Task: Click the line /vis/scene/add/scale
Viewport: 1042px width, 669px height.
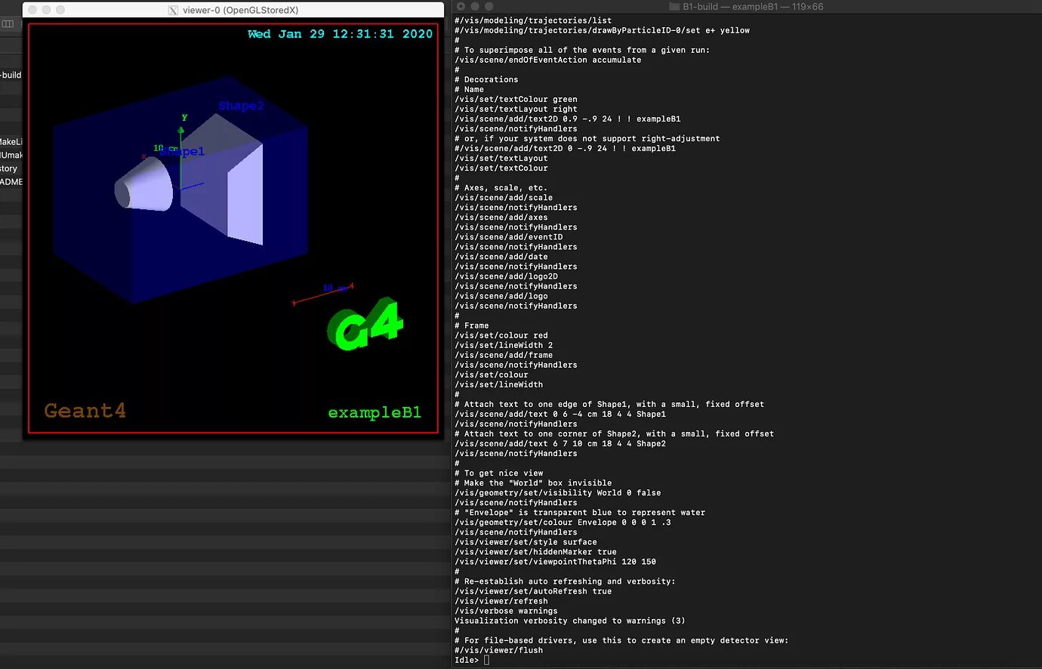Action: 504,197
